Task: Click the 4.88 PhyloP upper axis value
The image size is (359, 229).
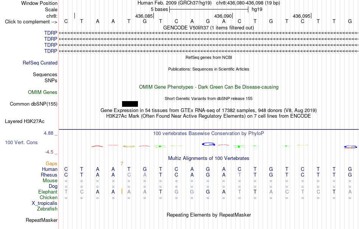Action: [x=48, y=133]
